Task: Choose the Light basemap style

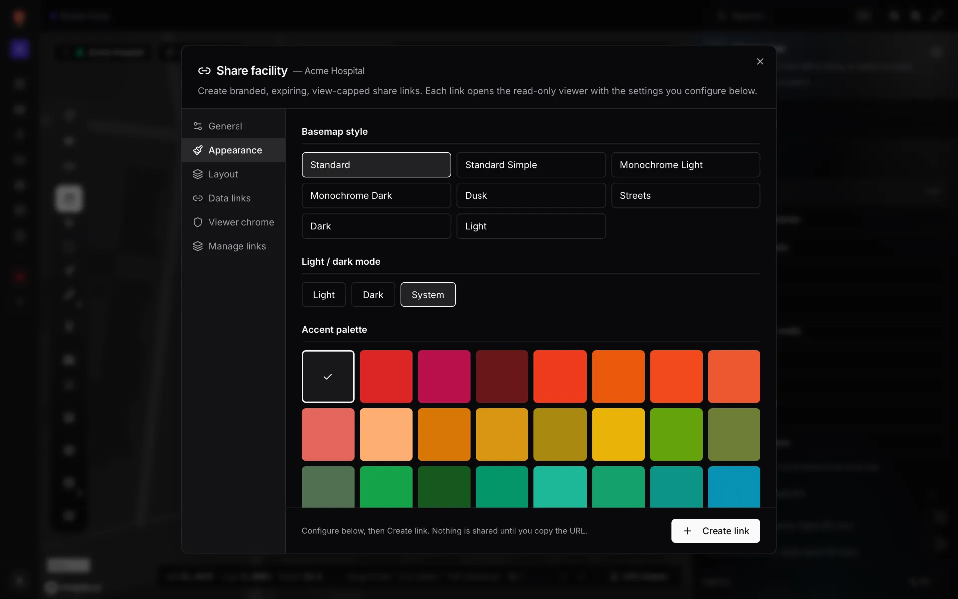Action: [x=531, y=226]
